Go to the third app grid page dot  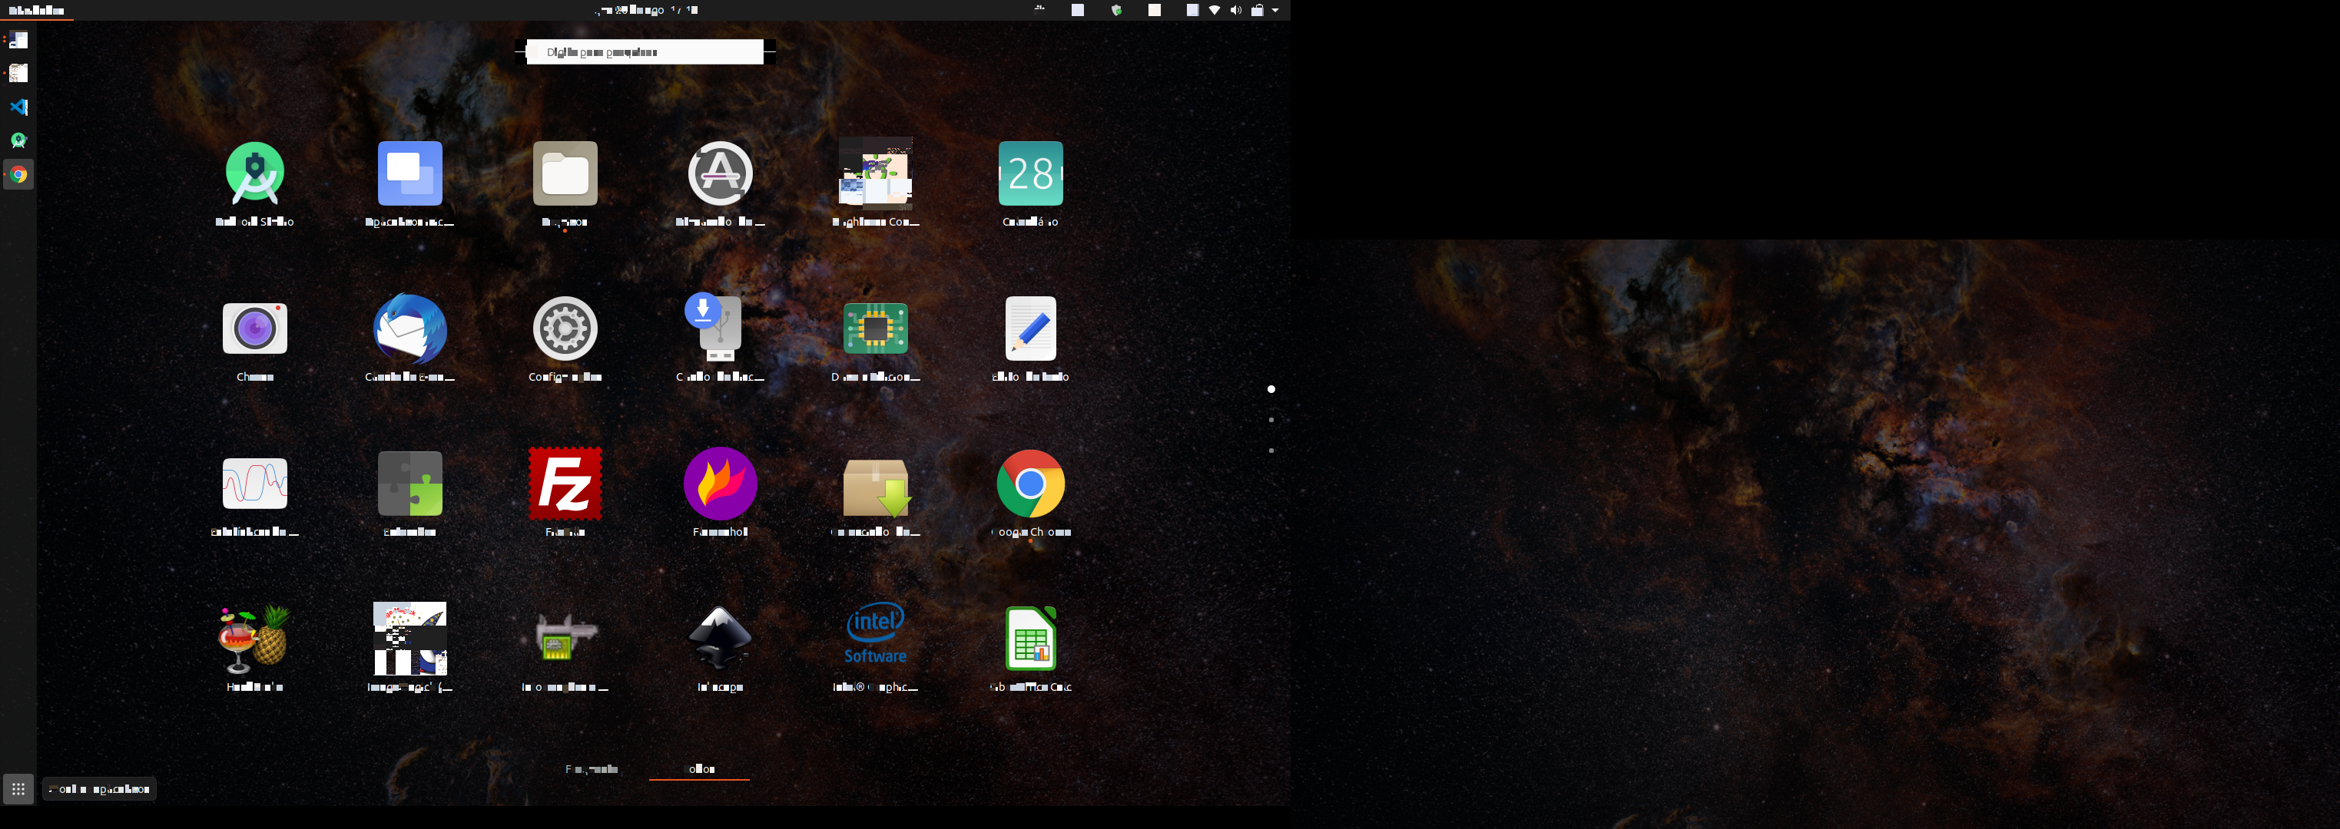(x=1271, y=451)
